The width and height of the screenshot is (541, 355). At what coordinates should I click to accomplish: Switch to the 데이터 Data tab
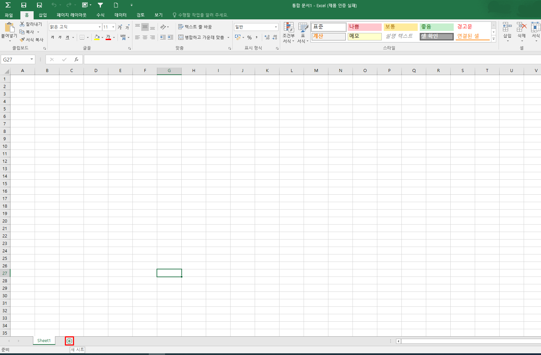tap(121, 15)
